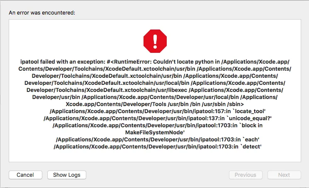309x188 pixels.
Task: Click the ipatool:137 `unicode_equal?' trace line
Action: click(x=154, y=118)
